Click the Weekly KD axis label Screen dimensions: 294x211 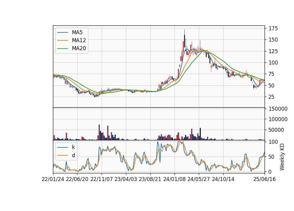point(282,157)
